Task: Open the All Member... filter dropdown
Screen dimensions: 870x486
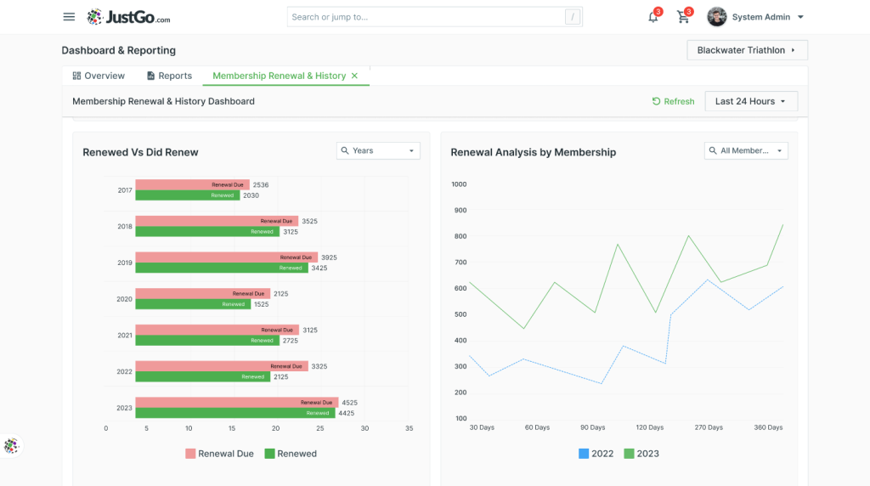Action: pos(746,151)
